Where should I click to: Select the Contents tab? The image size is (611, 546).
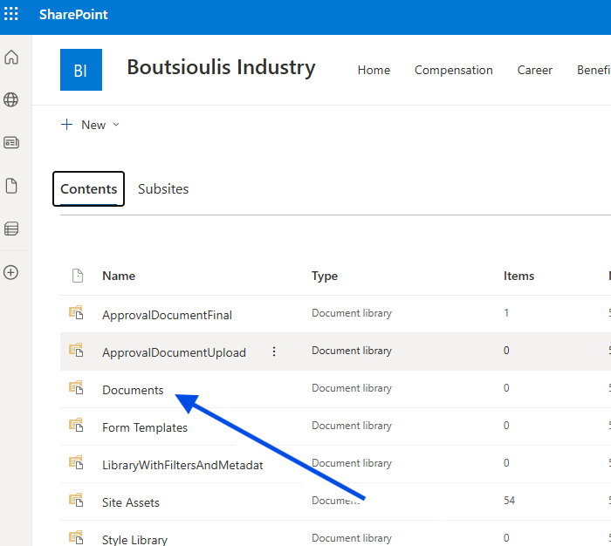click(x=88, y=189)
